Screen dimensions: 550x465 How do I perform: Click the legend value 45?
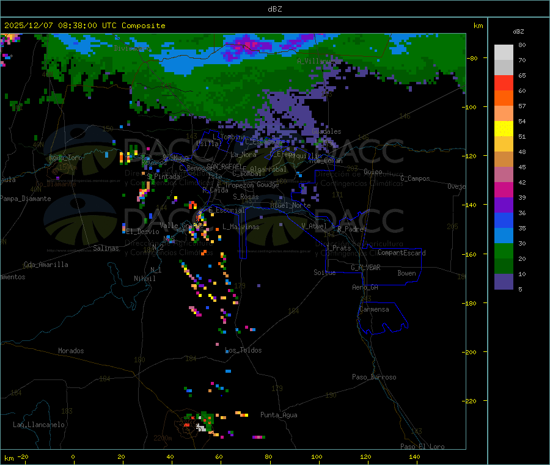pyautogui.click(x=522, y=167)
